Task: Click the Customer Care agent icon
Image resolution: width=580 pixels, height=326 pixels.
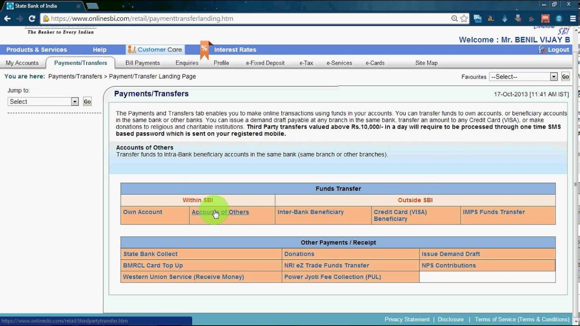Action: tap(131, 49)
